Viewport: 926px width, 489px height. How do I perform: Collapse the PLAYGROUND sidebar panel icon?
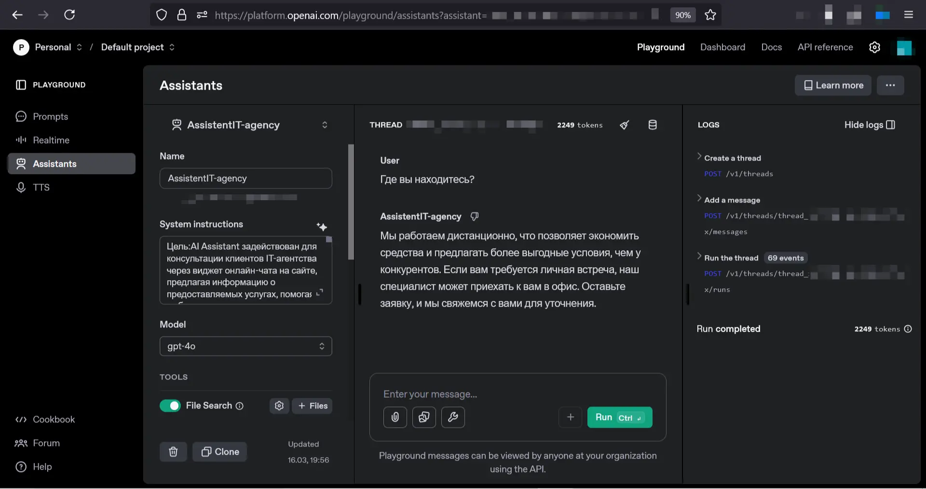(21, 85)
